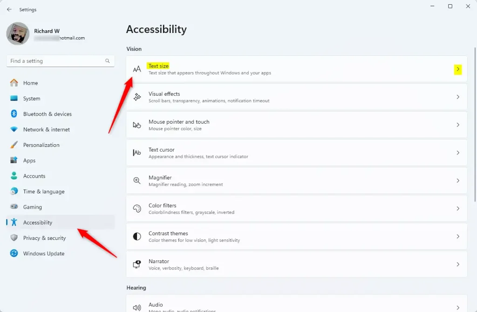
Task: Open Mouse pointer and touch title
Action: [179, 122]
